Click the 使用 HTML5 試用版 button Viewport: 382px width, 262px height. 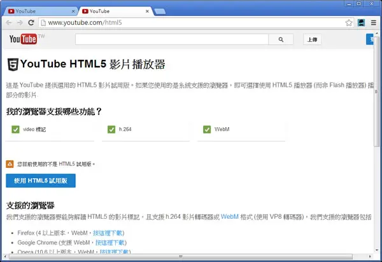tap(41, 181)
